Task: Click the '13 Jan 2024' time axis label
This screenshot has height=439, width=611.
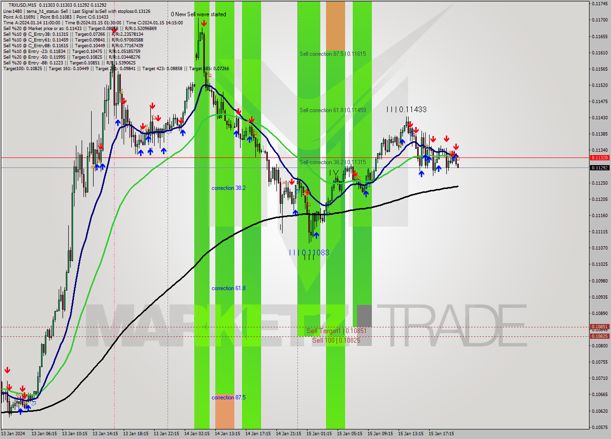Action: coord(14,434)
